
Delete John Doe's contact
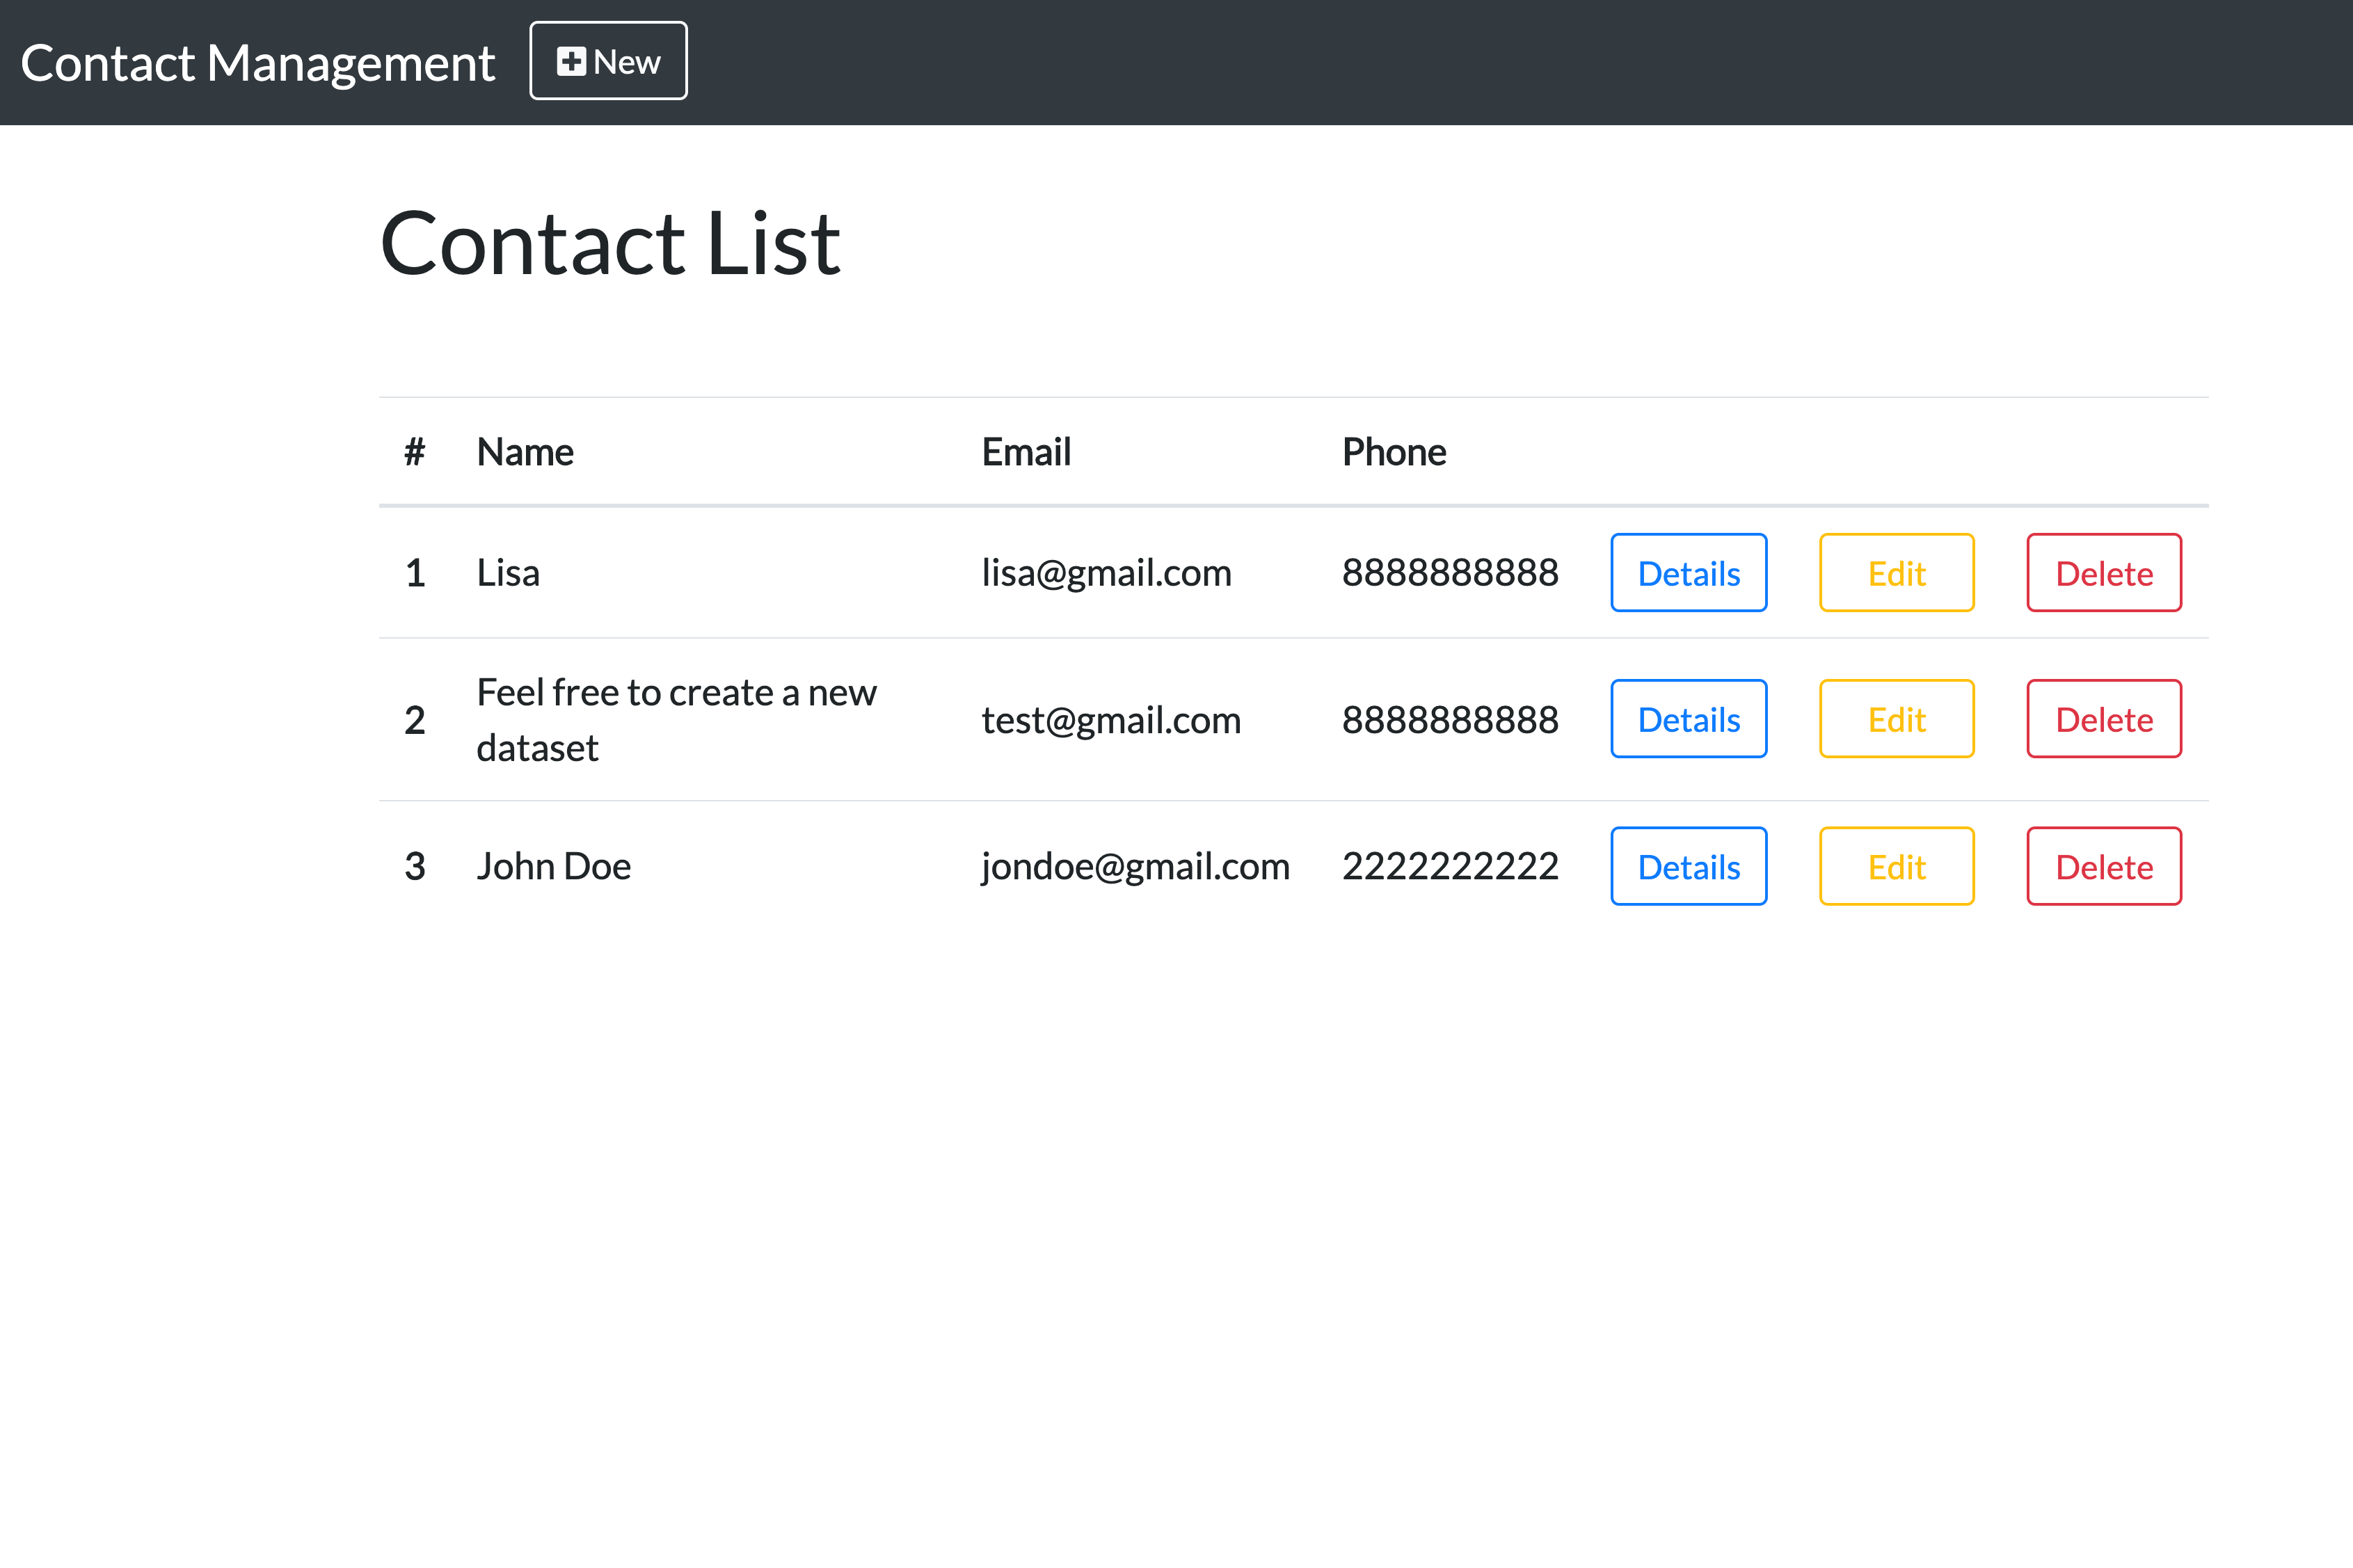click(x=2104, y=866)
